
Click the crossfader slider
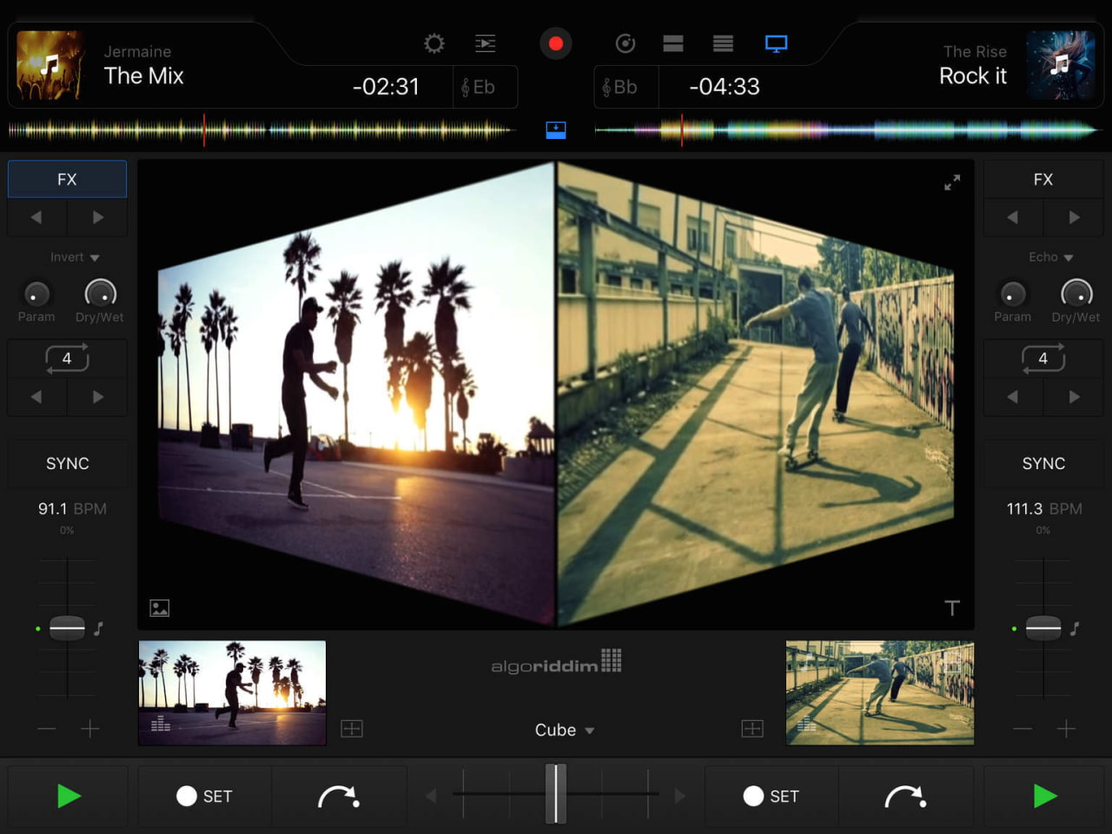(x=556, y=792)
